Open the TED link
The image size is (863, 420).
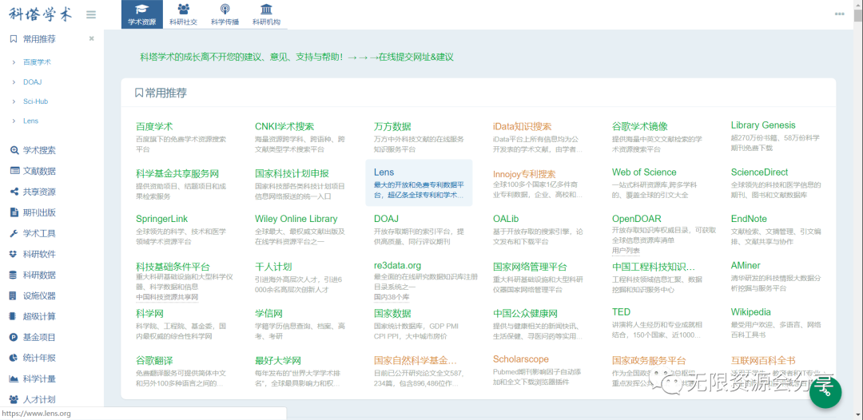[x=621, y=312]
